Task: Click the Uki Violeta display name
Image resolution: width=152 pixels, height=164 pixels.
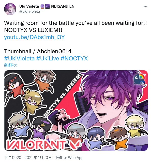Action: tap(29, 6)
